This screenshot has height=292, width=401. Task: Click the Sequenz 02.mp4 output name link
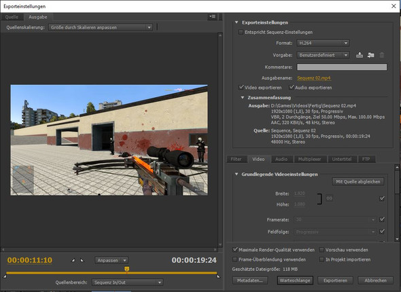click(314, 78)
